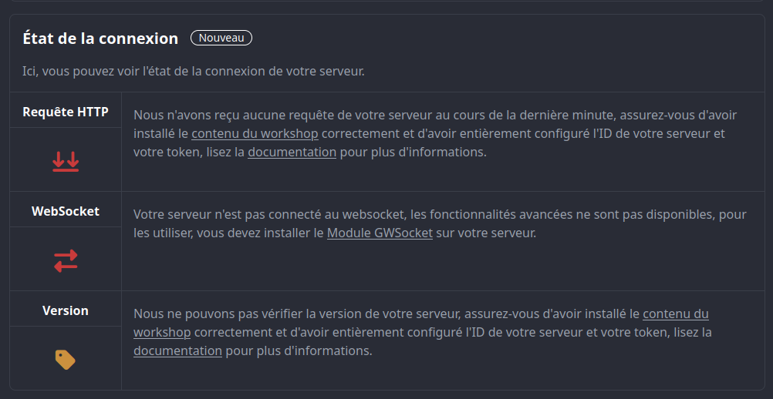Click 'pour plus d'informations' in Version description
Viewport: 773px width, 399px height.
pos(299,351)
